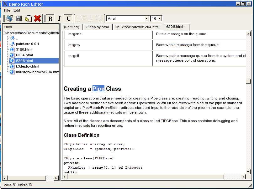Open linuxforwindows1204.html in the file tree
254x189 pixels.
click(x=37, y=72)
